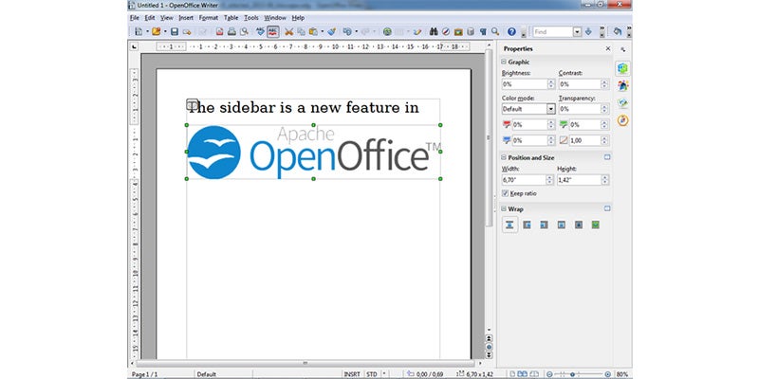Click the Cut scissors icon
This screenshot has width=759, height=379.
pos(288,31)
